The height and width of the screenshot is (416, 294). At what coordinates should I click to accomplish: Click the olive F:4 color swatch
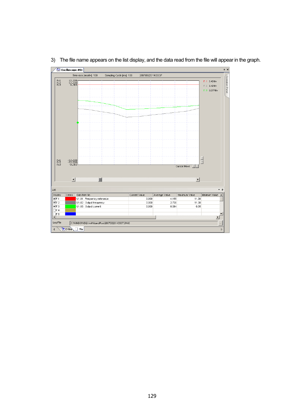coord(70,210)
